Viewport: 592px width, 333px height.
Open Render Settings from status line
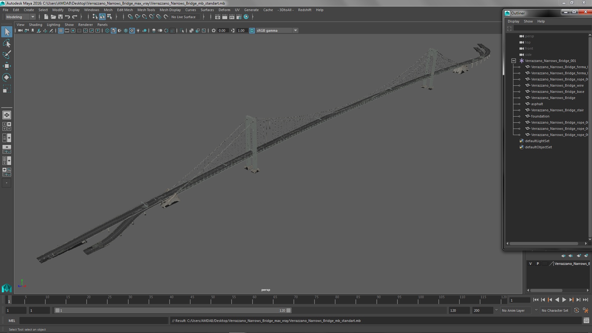[239, 17]
